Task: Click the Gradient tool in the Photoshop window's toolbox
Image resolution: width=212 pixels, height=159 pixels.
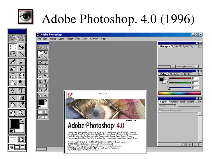Action: (x=45, y=86)
